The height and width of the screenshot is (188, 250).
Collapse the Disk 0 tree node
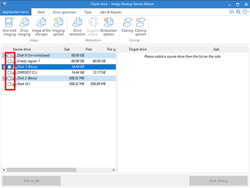(x=4, y=55)
